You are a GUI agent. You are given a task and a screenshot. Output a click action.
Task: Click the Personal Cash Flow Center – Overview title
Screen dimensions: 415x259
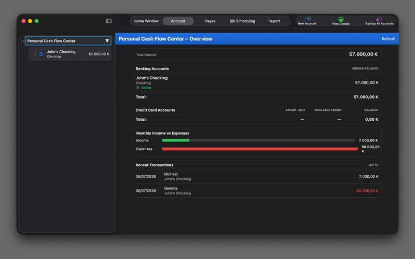pyautogui.click(x=165, y=39)
